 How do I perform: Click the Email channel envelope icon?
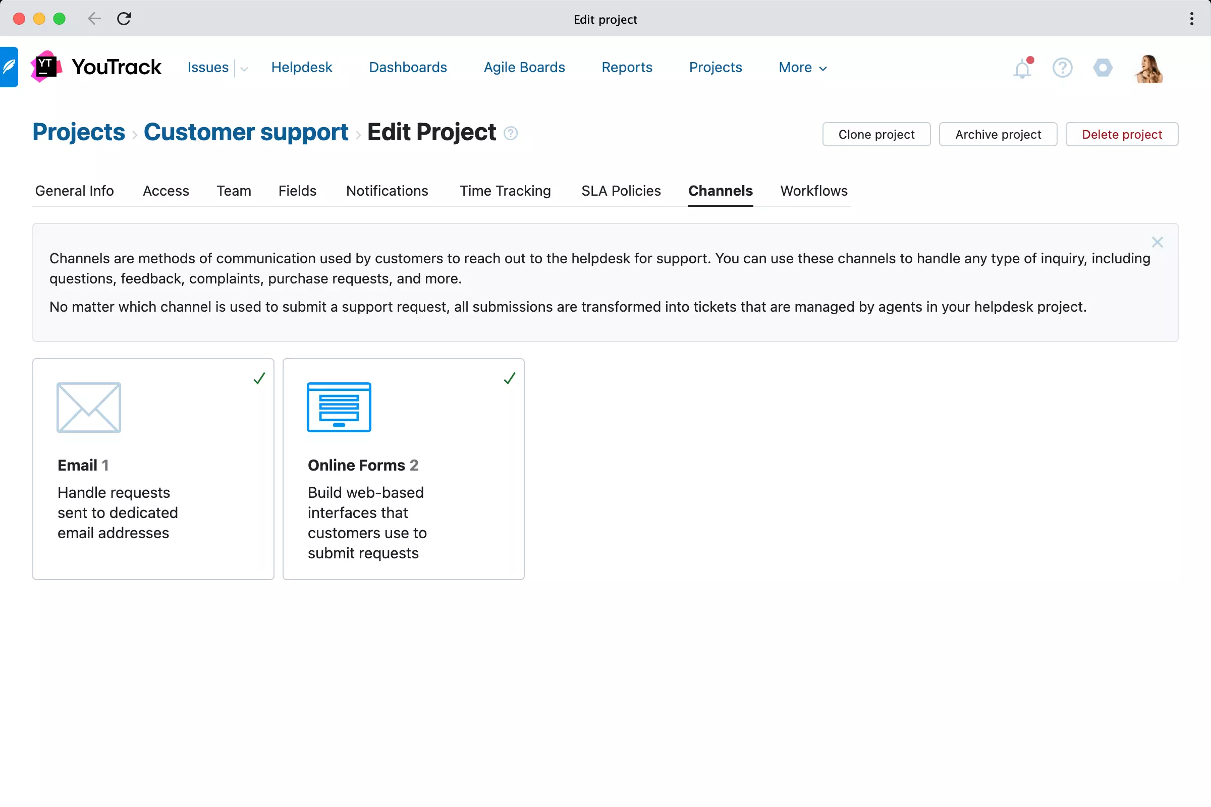pyautogui.click(x=89, y=407)
